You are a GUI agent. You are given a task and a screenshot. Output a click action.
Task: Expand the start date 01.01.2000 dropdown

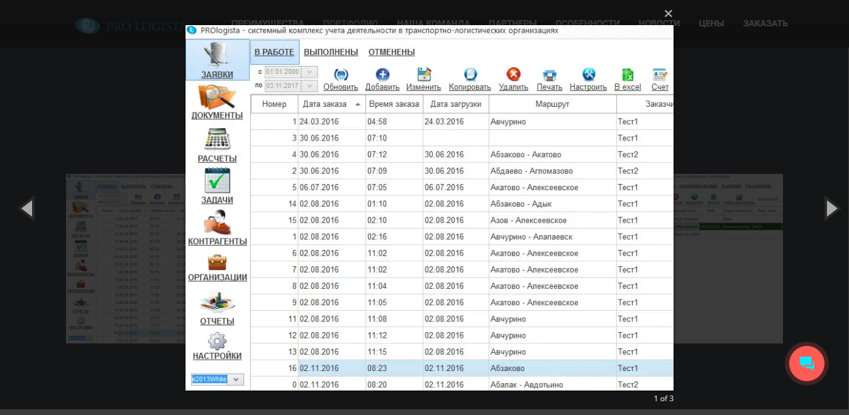click(310, 72)
